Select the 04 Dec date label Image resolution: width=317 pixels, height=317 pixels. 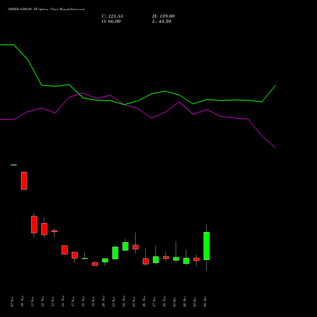point(205,302)
